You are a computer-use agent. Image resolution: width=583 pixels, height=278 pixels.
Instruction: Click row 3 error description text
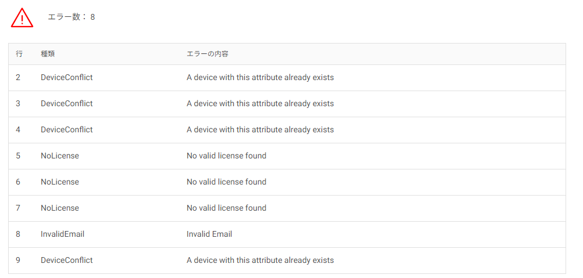pyautogui.click(x=260, y=103)
